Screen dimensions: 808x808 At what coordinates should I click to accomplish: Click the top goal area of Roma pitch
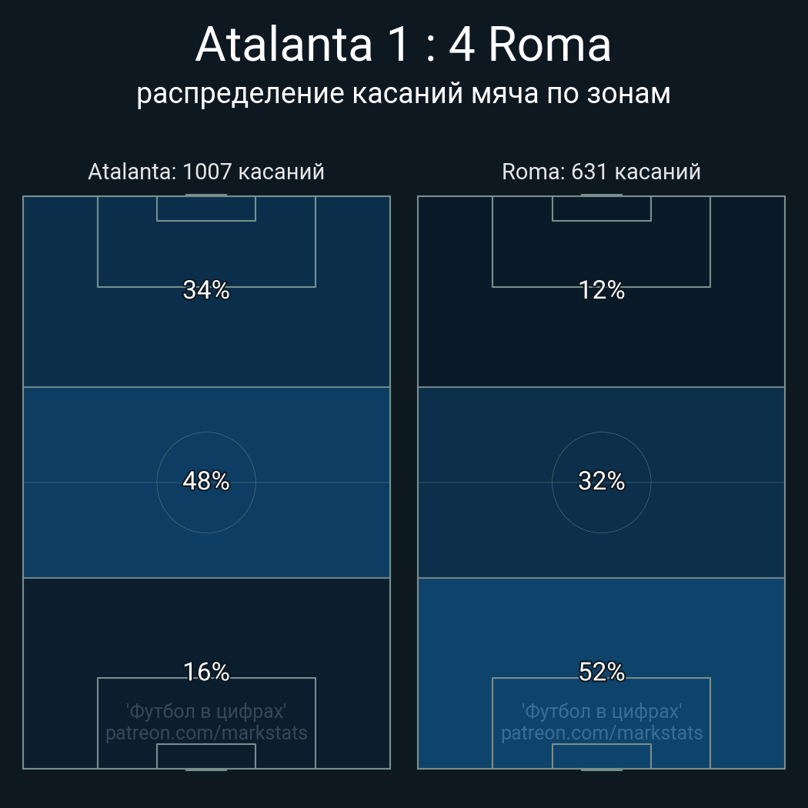[x=601, y=209]
